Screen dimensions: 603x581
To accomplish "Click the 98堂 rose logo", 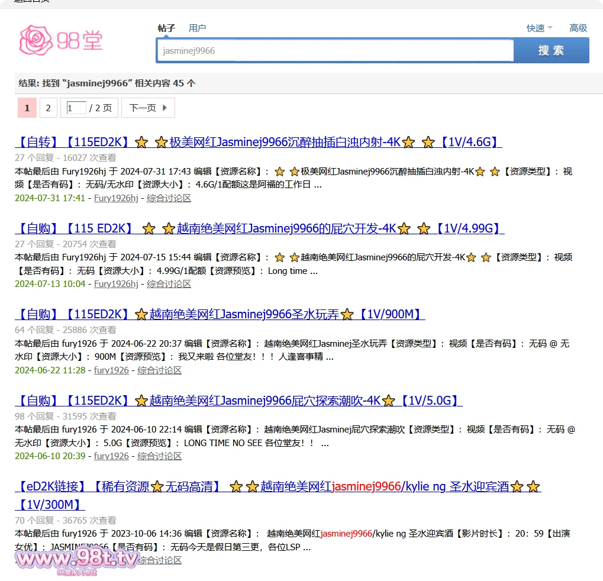I will click(61, 40).
